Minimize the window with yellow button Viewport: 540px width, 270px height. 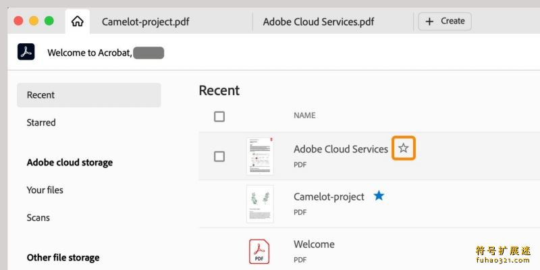tap(34, 21)
